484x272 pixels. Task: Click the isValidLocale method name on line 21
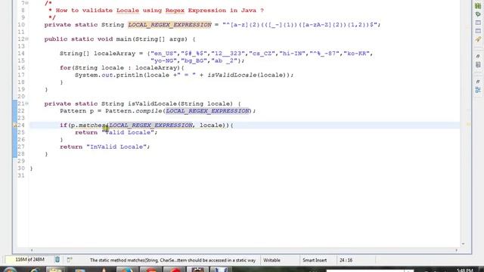pyautogui.click(x=153, y=104)
